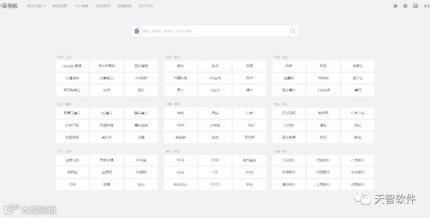Open the 淘宝 link
Image resolution: width=430 pixels, height=218 pixels.
tap(181, 113)
